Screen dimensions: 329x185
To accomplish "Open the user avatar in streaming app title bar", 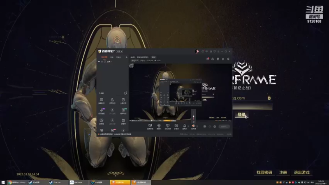I will 197,51.
